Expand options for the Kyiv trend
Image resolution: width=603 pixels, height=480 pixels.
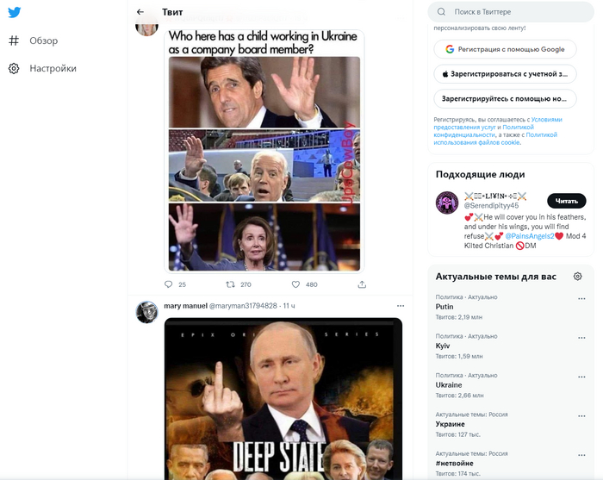582,340
